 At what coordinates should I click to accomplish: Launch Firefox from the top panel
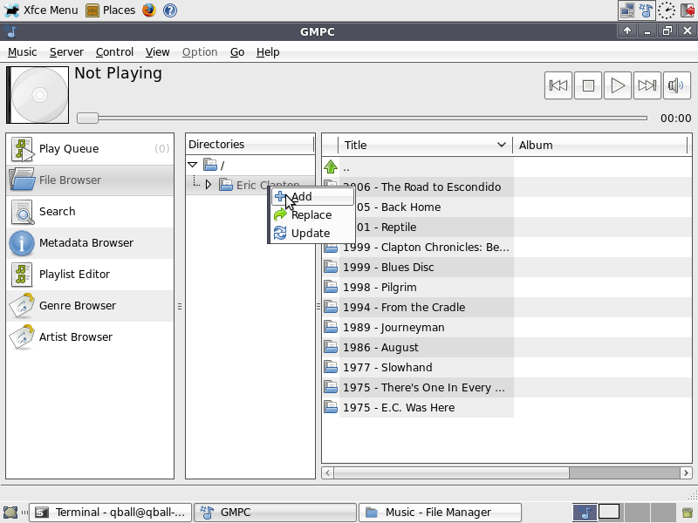coord(149,10)
